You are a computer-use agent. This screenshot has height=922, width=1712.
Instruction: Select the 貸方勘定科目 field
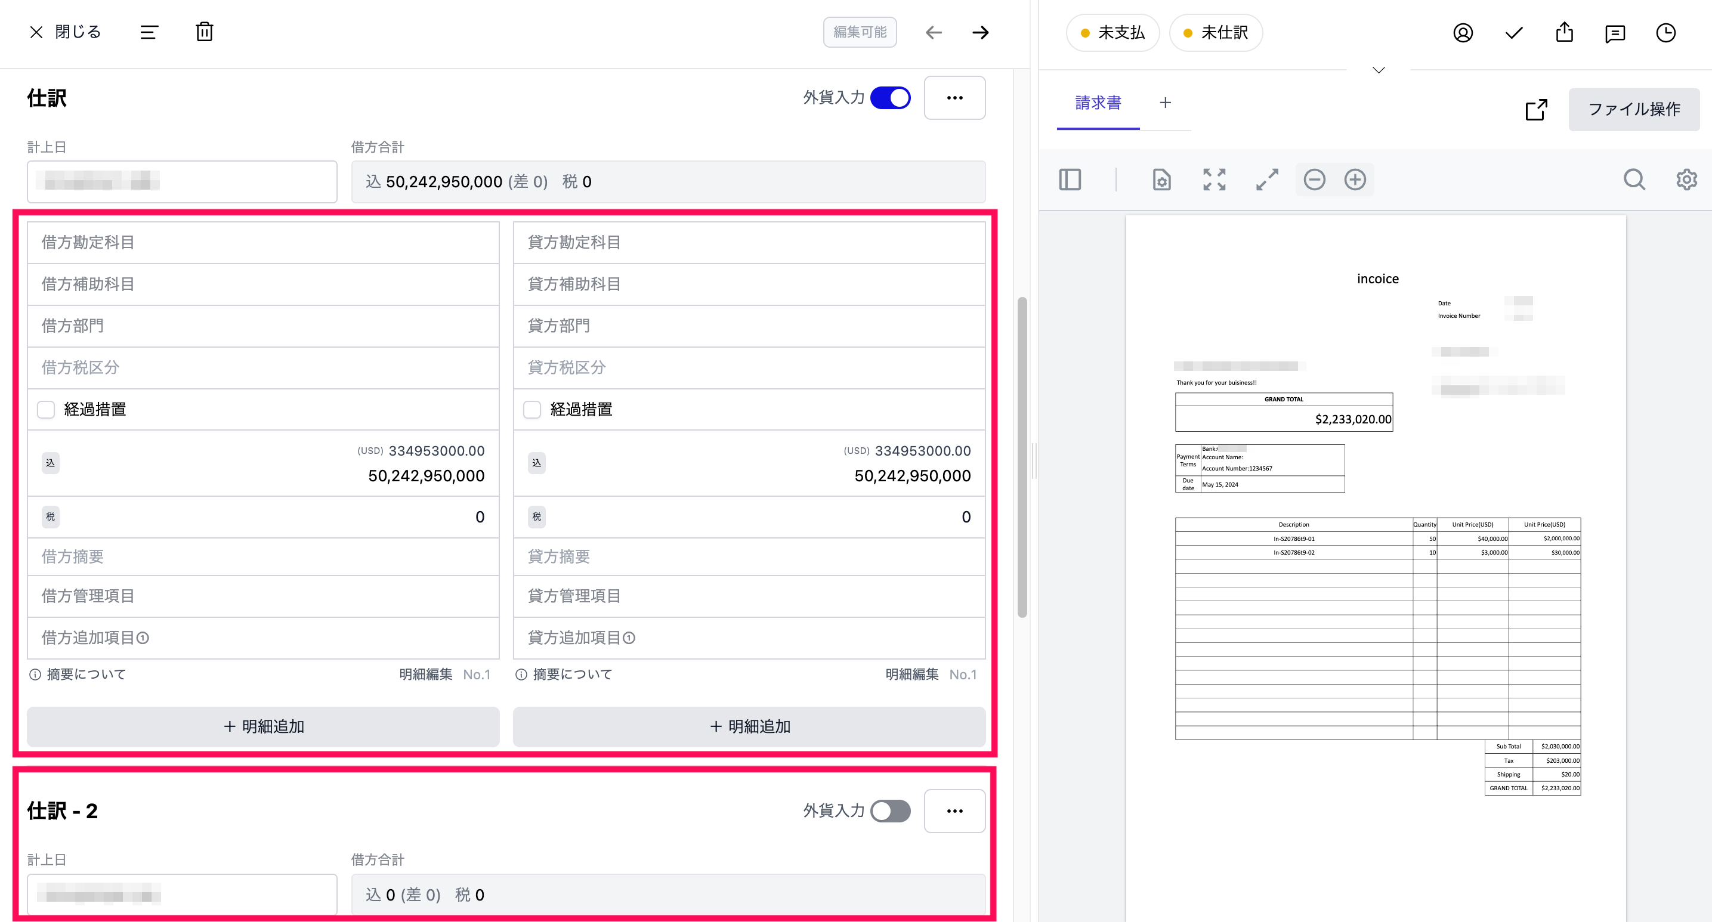[749, 243]
